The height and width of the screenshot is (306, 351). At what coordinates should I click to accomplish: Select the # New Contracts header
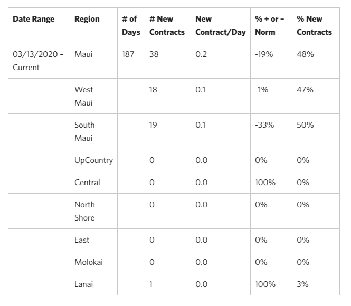pos(167,25)
